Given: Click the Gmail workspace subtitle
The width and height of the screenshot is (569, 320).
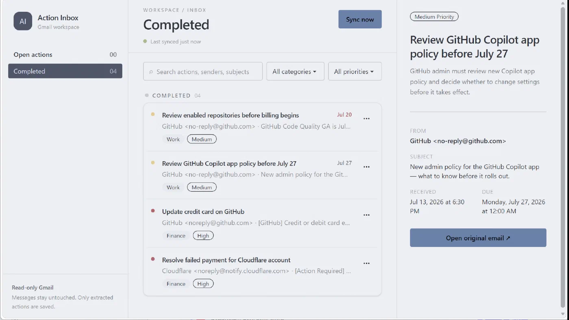Looking at the screenshot, I should point(59,27).
